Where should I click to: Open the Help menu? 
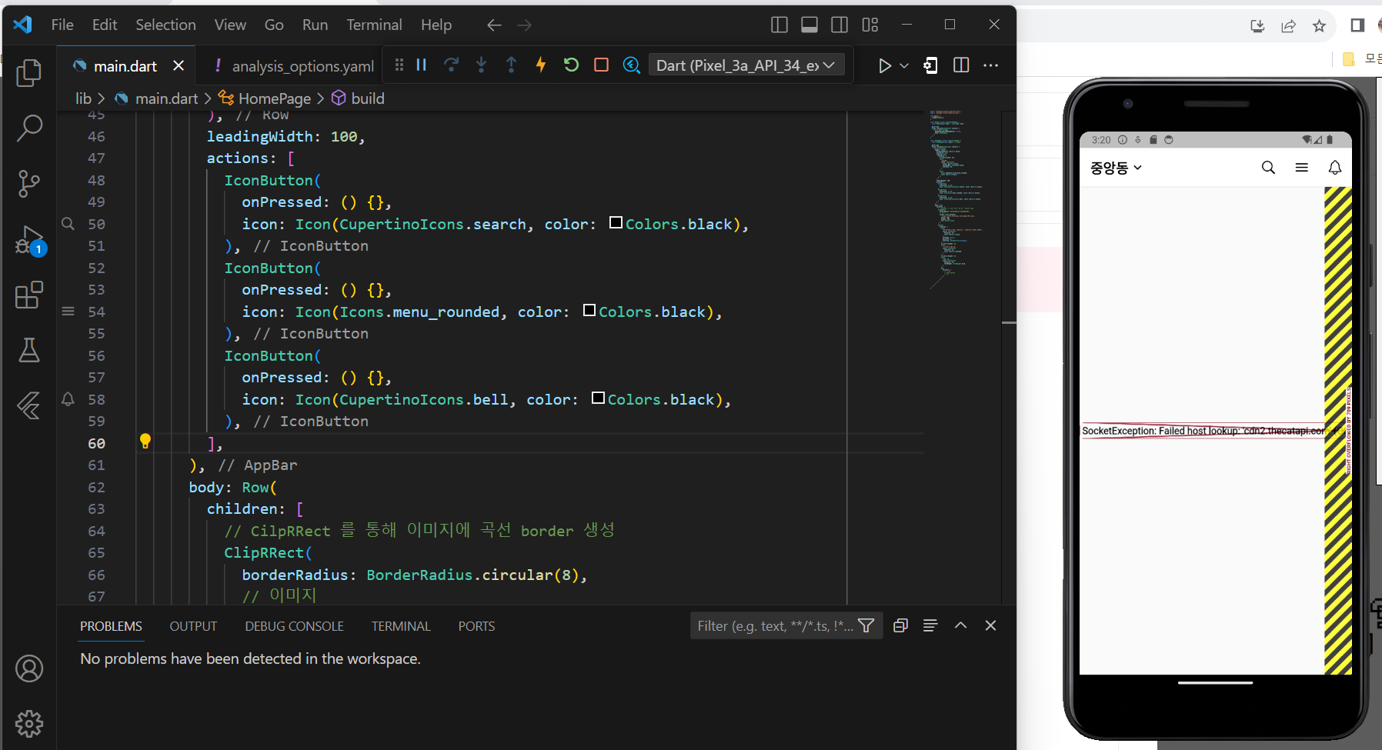click(436, 25)
